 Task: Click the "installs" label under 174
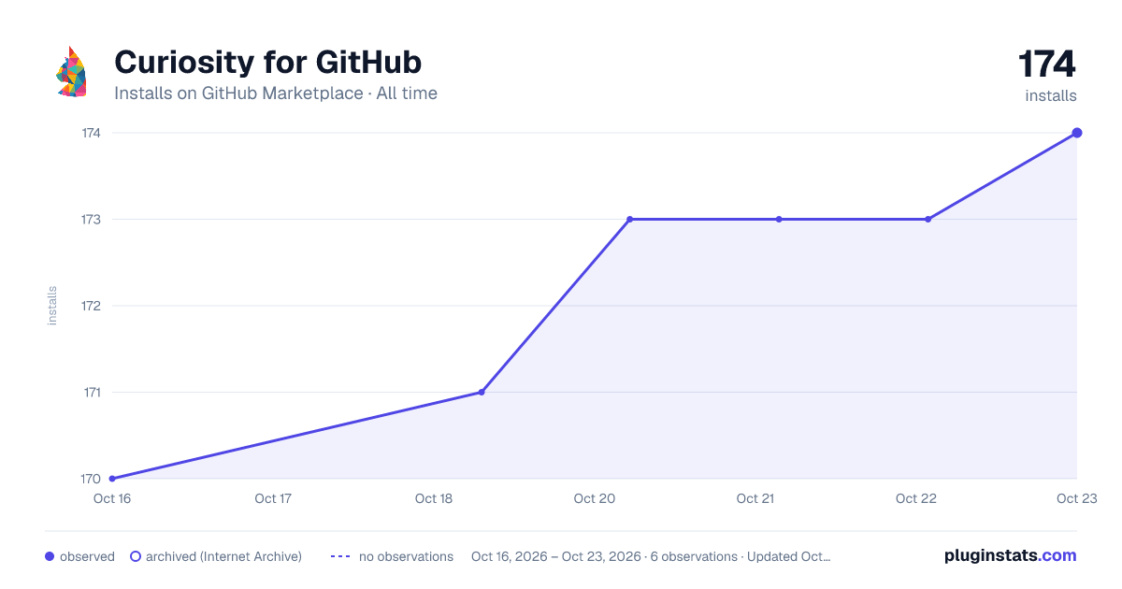1051,95
